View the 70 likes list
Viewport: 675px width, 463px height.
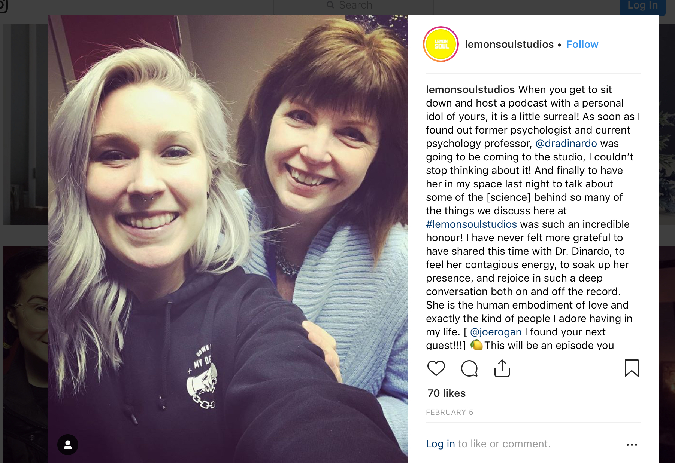pyautogui.click(x=447, y=393)
